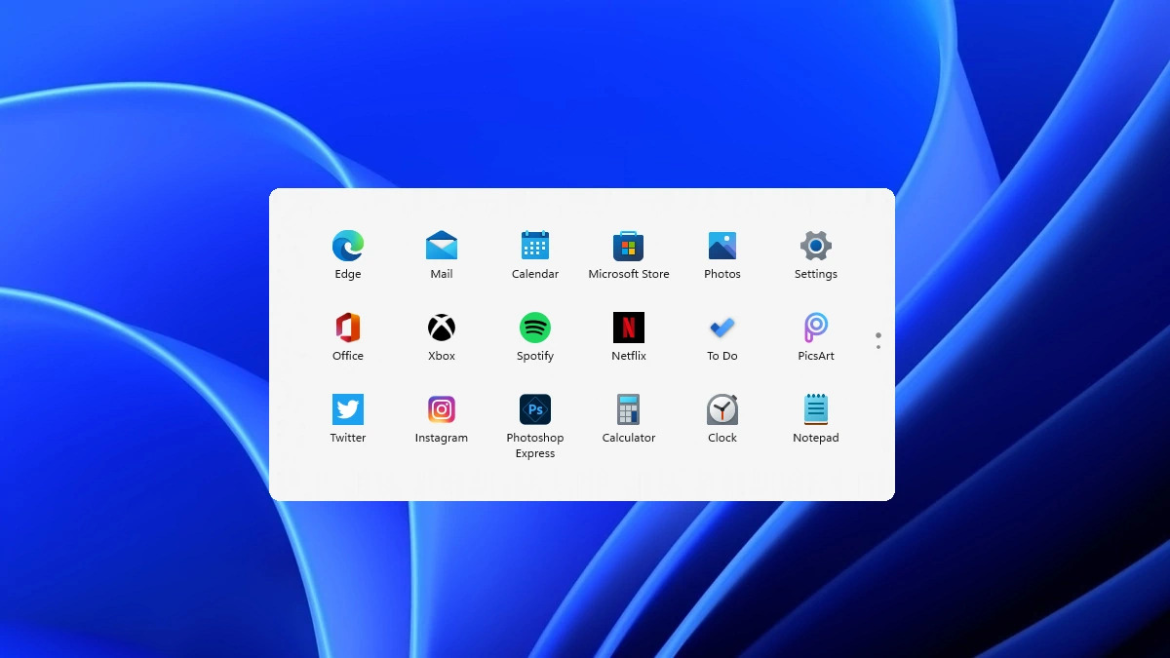This screenshot has height=658, width=1170.
Task: Open the Calendar app
Action: click(534, 247)
